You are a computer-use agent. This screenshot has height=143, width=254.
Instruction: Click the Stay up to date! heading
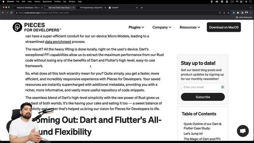[x=198, y=63]
